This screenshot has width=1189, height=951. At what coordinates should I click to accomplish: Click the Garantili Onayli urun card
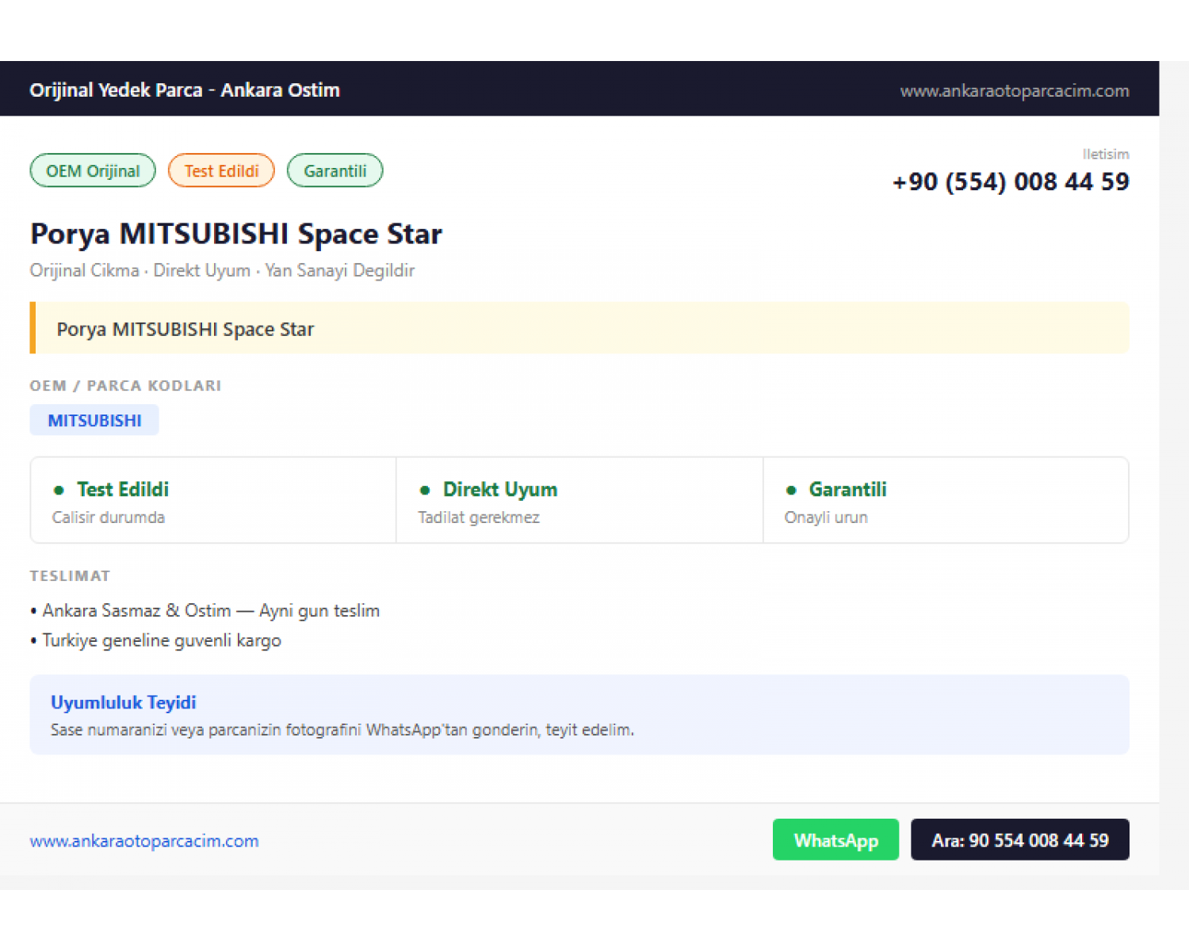coord(946,500)
